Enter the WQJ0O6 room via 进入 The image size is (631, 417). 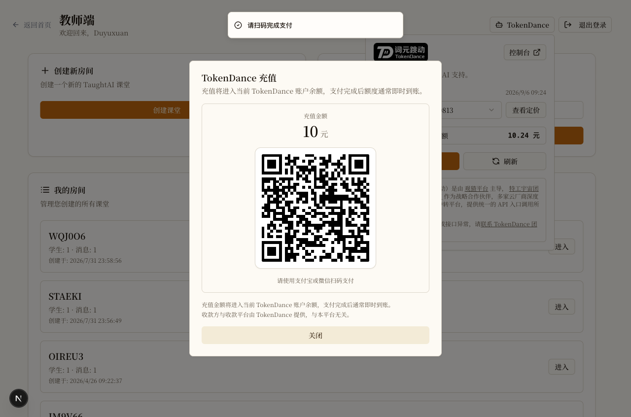tap(561, 246)
